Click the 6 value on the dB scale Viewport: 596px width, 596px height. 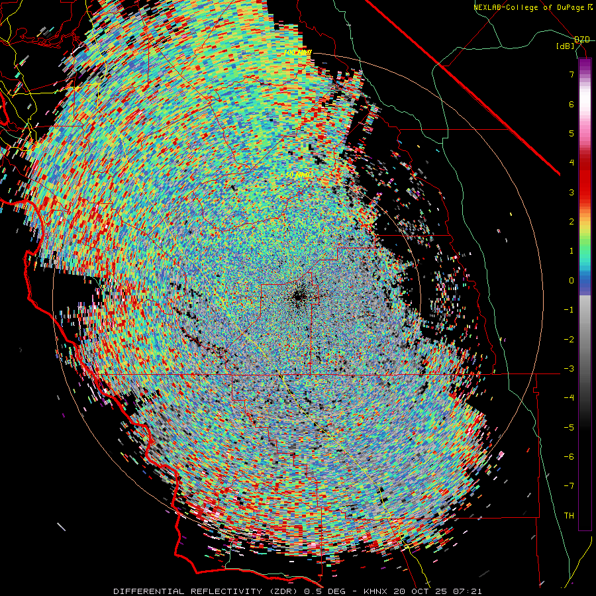571,104
